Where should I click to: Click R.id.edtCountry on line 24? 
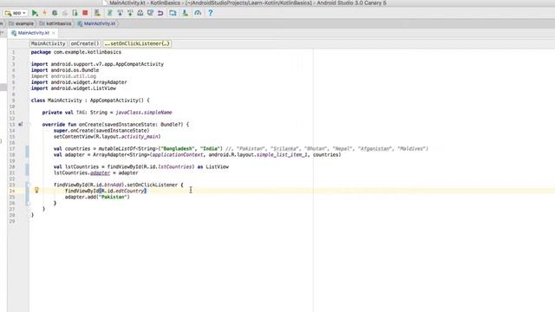(x=123, y=191)
